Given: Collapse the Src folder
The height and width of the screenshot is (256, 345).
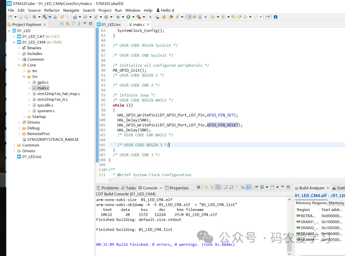Looking at the screenshot, I should pyautogui.click(x=24, y=77).
